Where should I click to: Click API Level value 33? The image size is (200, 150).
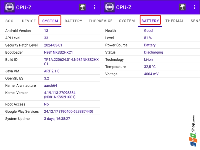tap(46, 38)
